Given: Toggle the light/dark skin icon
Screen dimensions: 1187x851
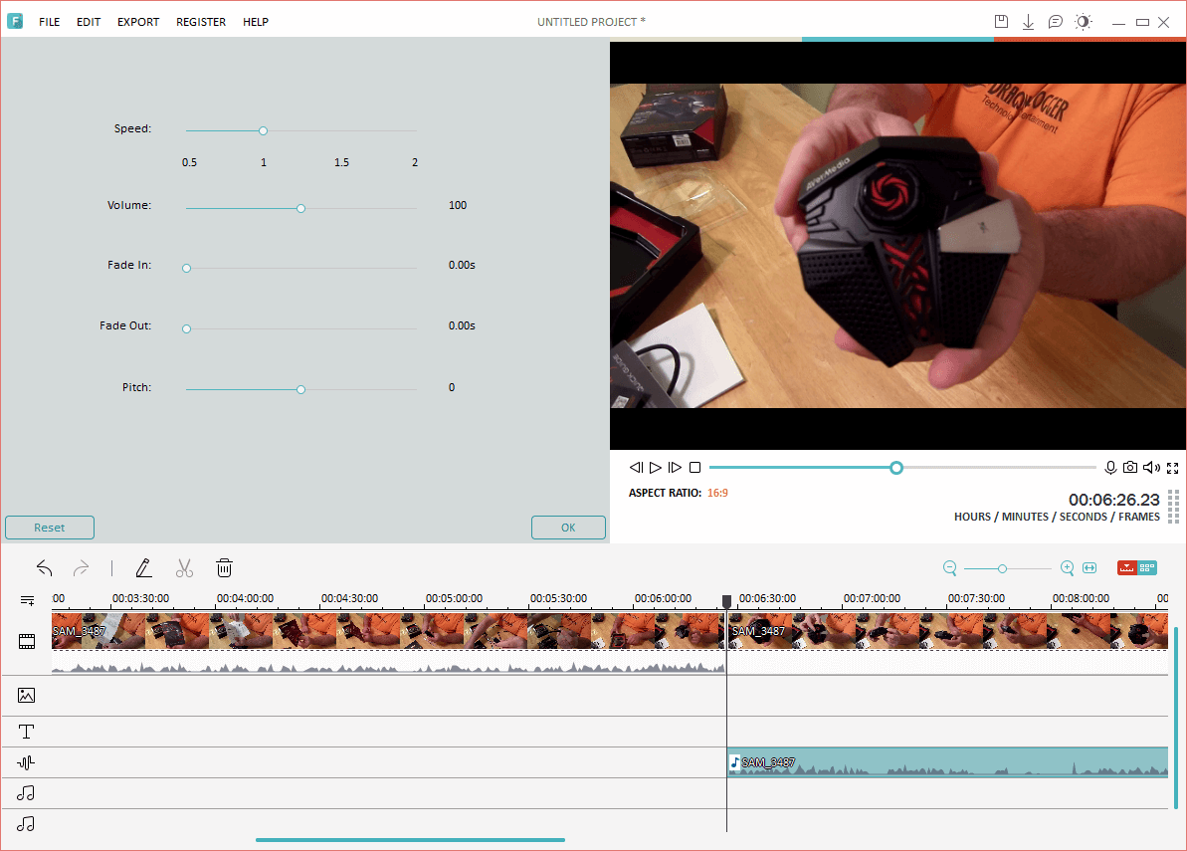Looking at the screenshot, I should tap(1083, 22).
